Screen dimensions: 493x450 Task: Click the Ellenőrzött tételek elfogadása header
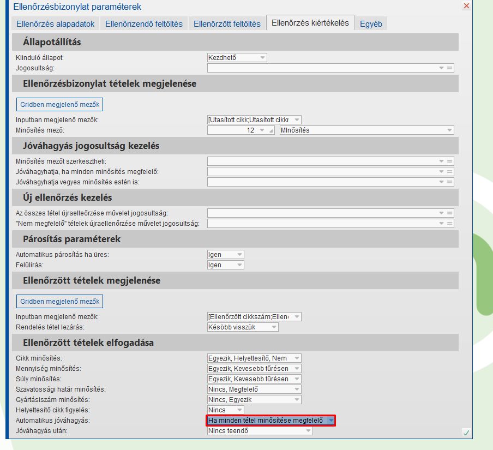pos(235,343)
